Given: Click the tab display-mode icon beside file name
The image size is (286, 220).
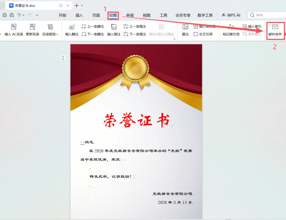Looking at the screenshot, I should click(61, 6).
